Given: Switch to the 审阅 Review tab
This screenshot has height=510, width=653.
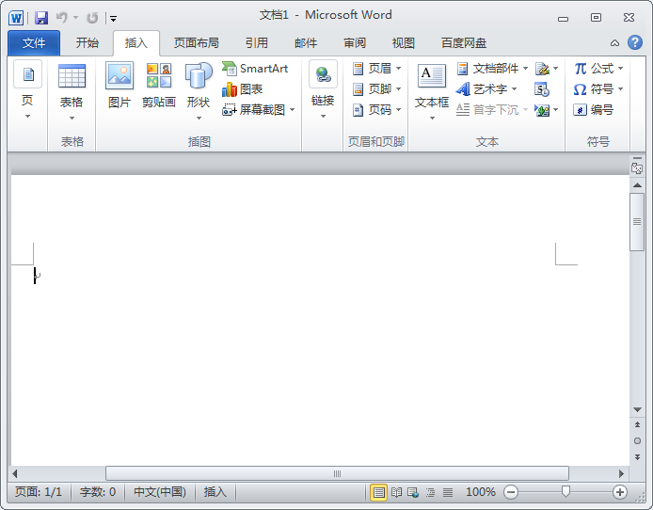Looking at the screenshot, I should pyautogui.click(x=355, y=43).
